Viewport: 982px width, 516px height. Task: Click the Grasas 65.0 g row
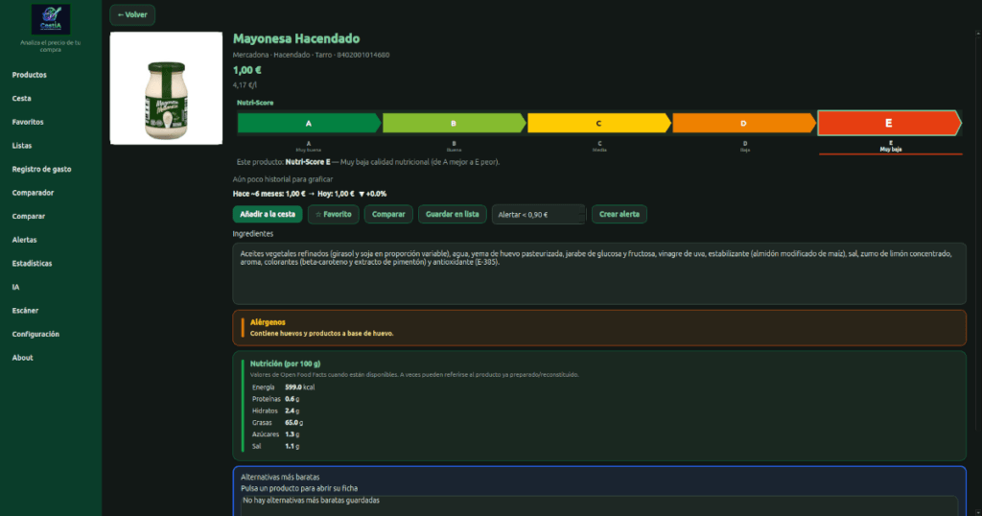277,423
